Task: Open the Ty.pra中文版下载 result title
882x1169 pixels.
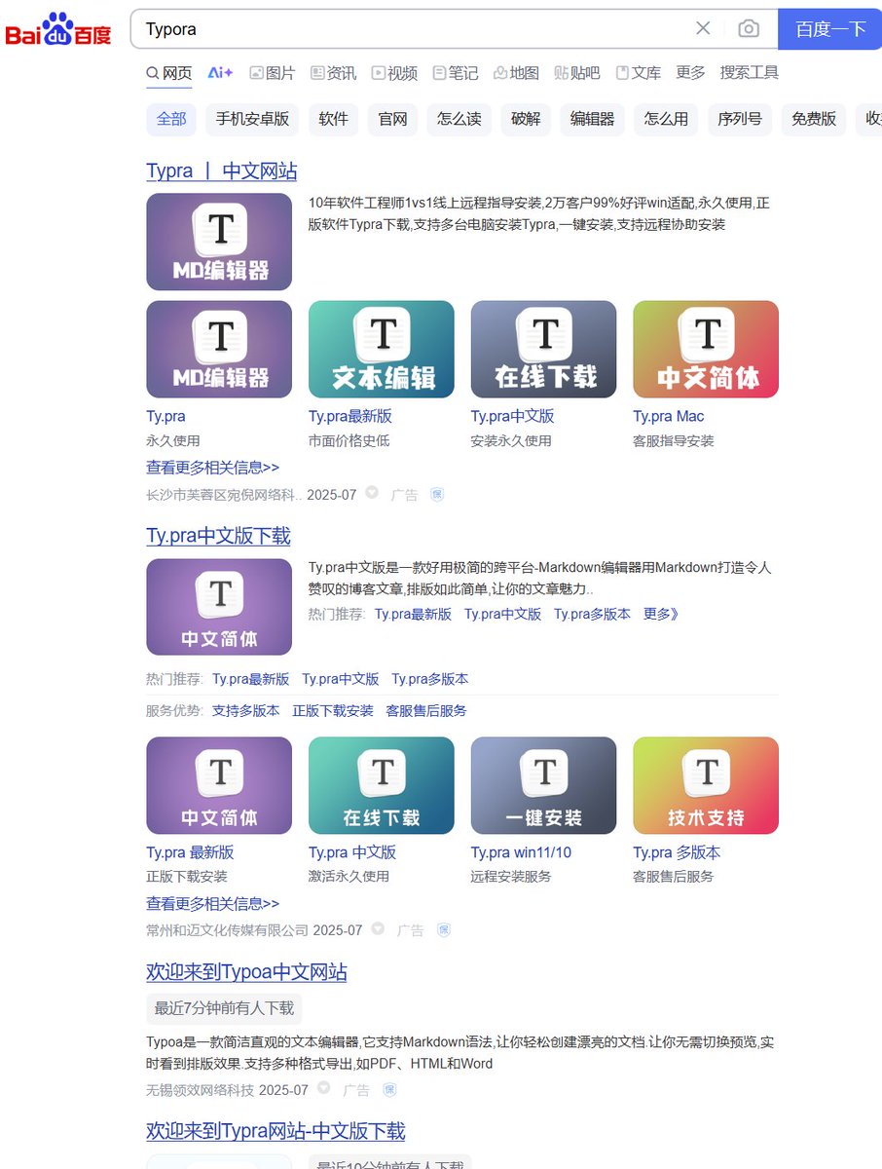Action: tap(218, 537)
